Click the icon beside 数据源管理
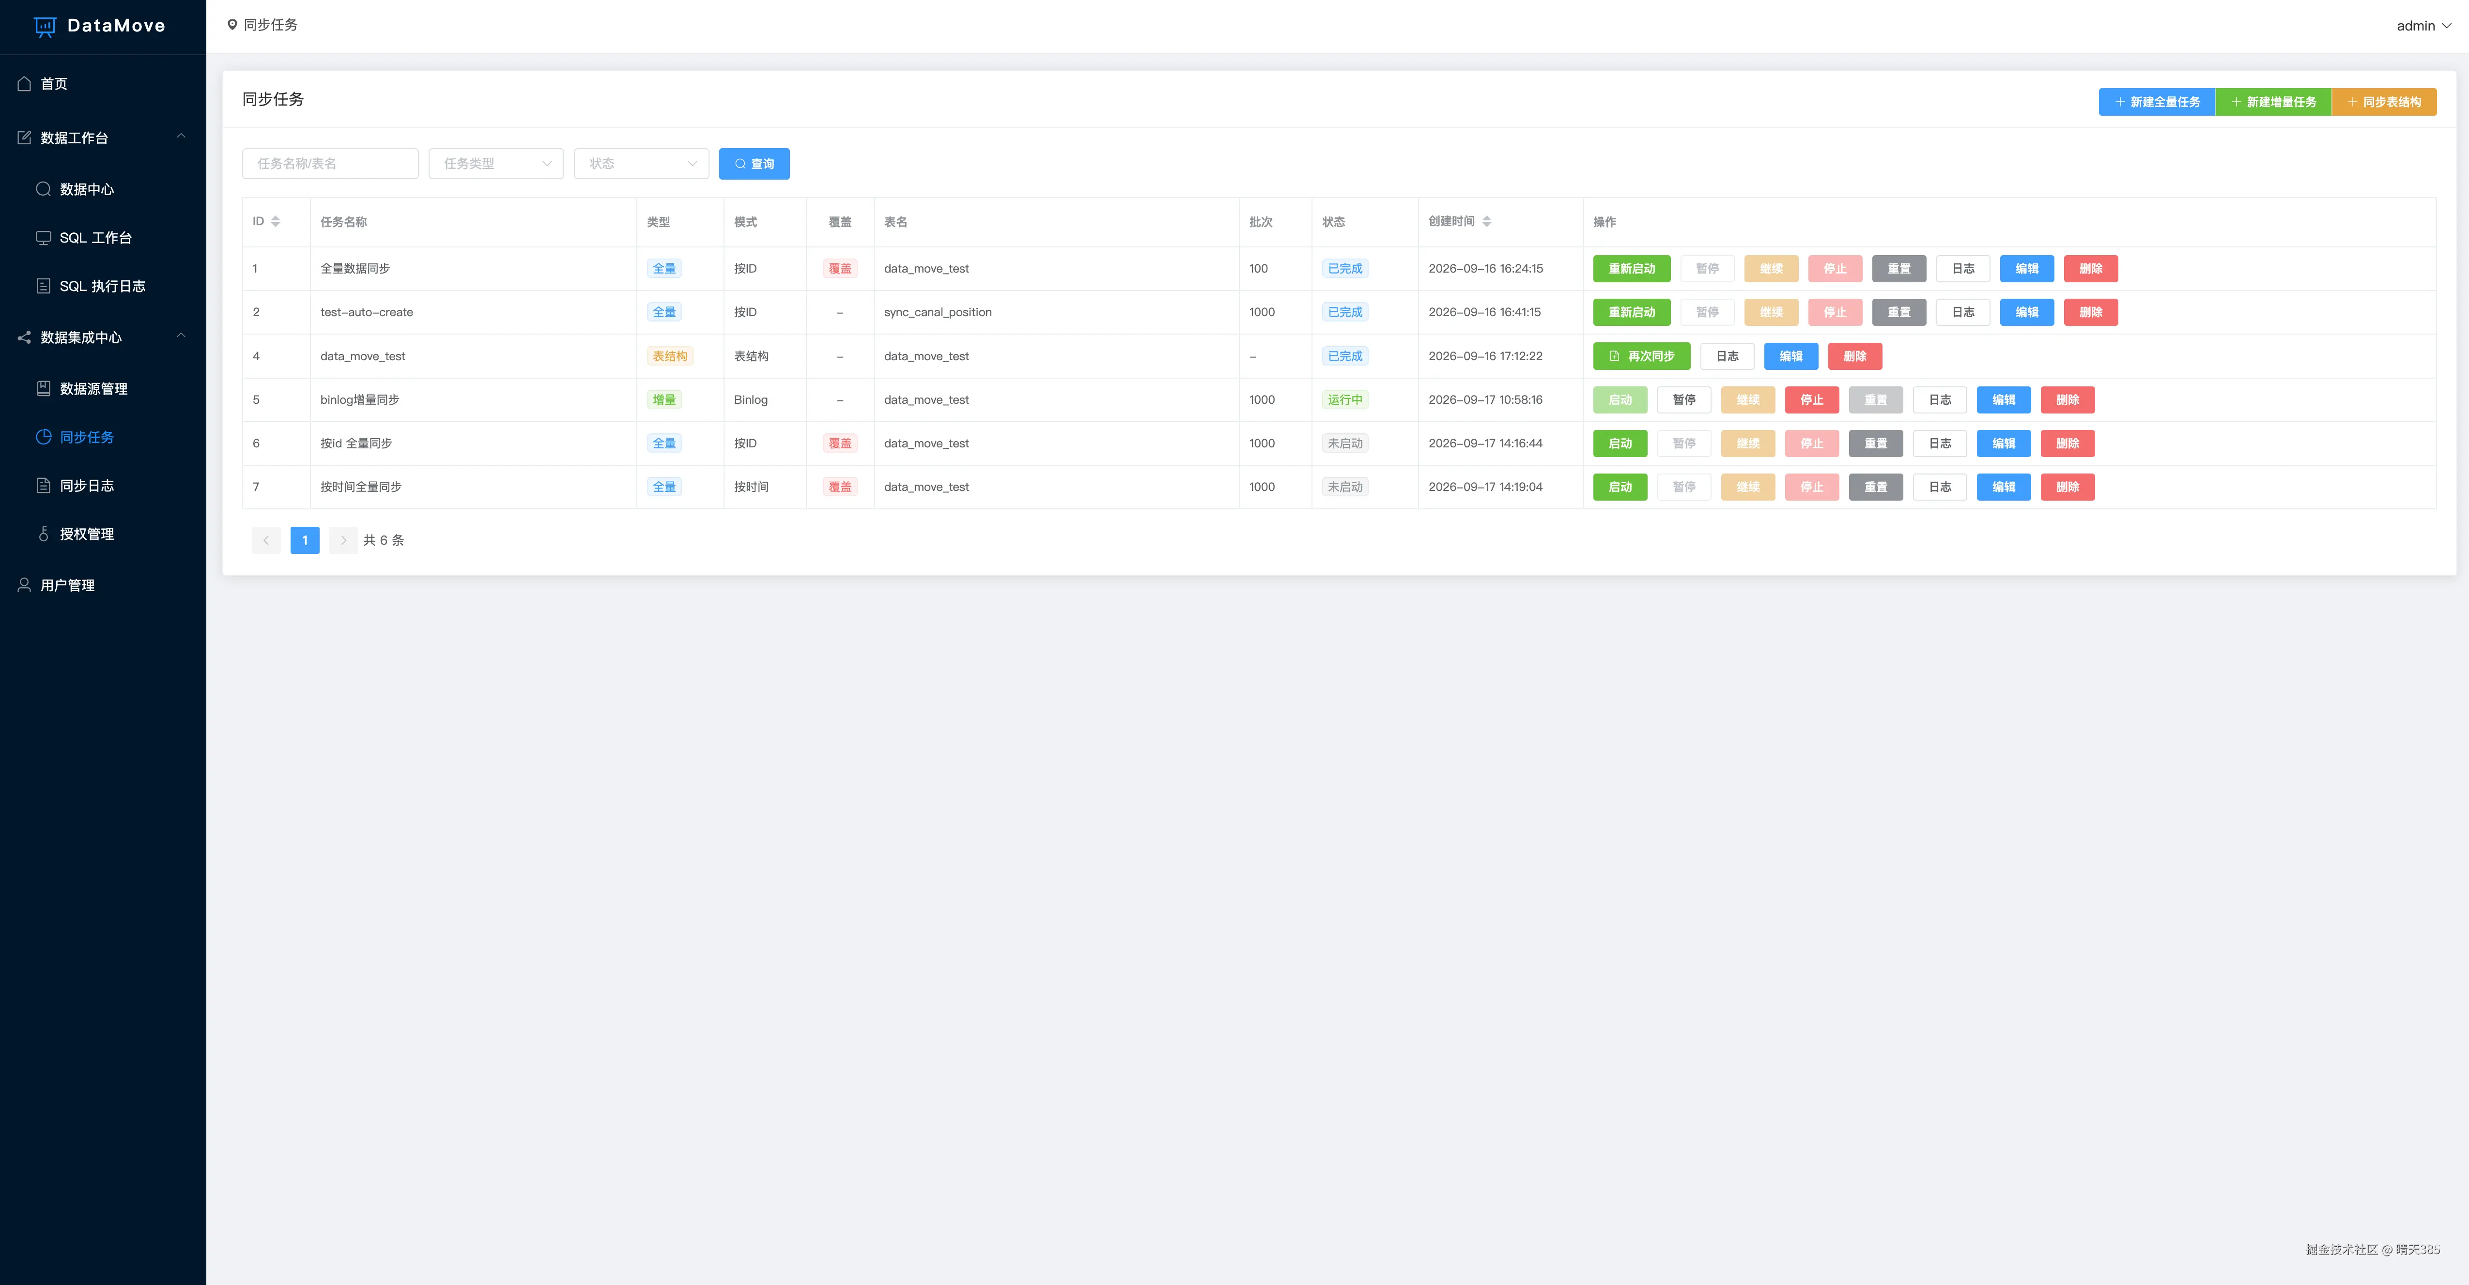This screenshot has height=1285, width=2469. coord(43,388)
